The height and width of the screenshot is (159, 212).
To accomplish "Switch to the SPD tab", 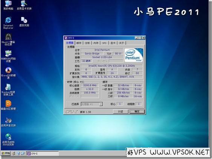I will 104,43.
